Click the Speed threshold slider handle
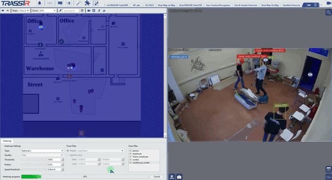Screen dimensions: 332x180 38,170
